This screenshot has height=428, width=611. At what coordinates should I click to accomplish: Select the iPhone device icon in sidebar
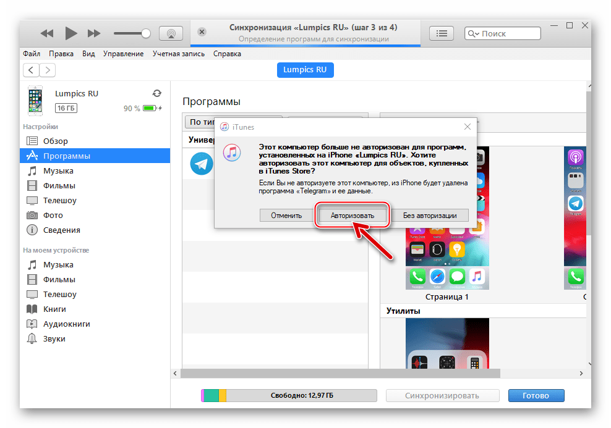pos(35,100)
